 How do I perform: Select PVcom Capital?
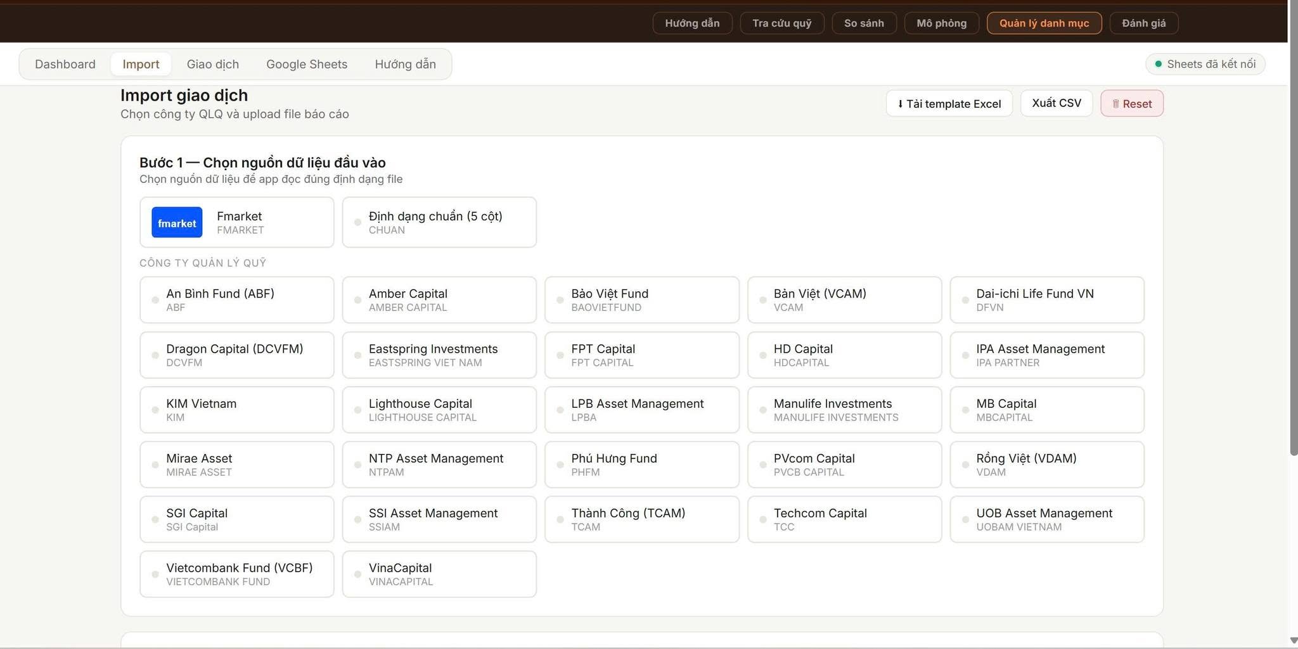[x=845, y=465]
